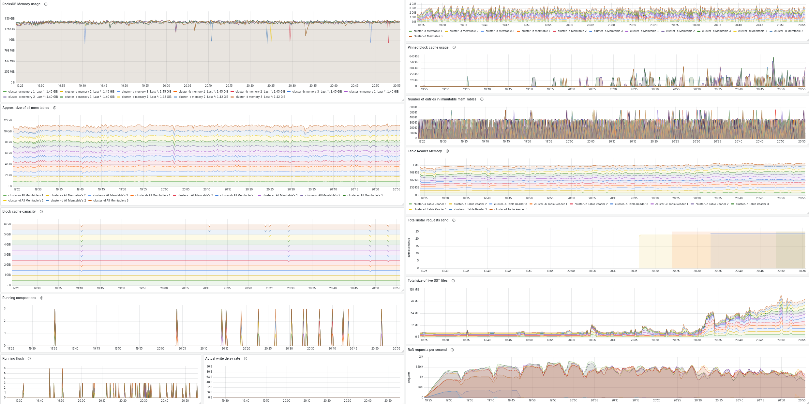Open Total size of live SST files title menu
Viewport: 809px width, 404px height.
tap(427, 281)
